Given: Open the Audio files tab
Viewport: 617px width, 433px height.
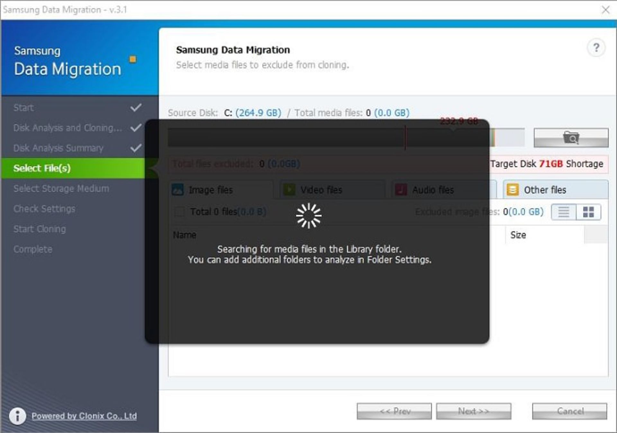Looking at the screenshot, I should [x=443, y=190].
